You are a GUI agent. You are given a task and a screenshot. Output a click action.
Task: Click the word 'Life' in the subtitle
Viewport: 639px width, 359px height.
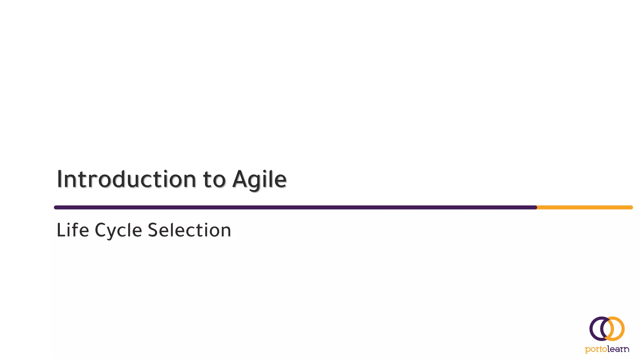73,230
